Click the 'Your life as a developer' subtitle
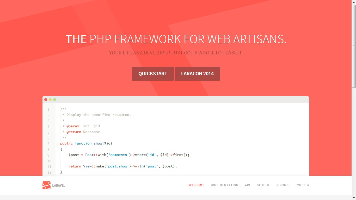356x200 pixels. [x=176, y=53]
